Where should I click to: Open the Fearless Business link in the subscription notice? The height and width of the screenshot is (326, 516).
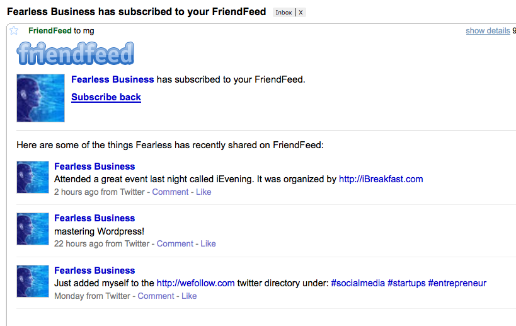[112, 79]
